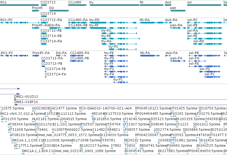Click EST label HL02181.5prime
227x155 pixels.
click(45, 119)
